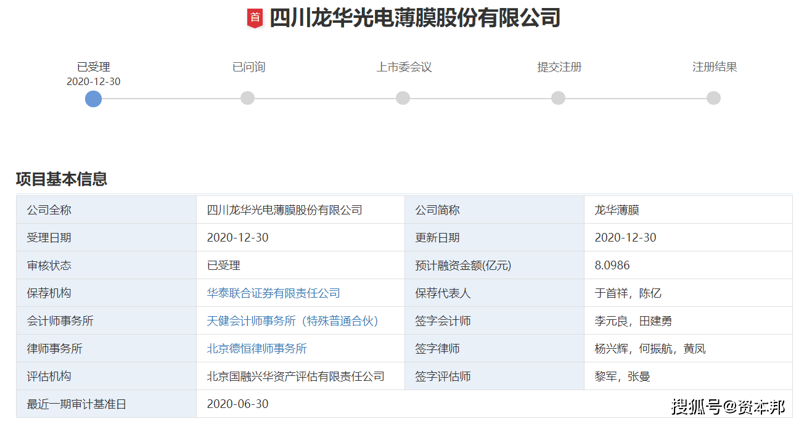This screenshot has width=804, height=424.
Task: Click the 签字会计师 table label
Action: pos(443,321)
